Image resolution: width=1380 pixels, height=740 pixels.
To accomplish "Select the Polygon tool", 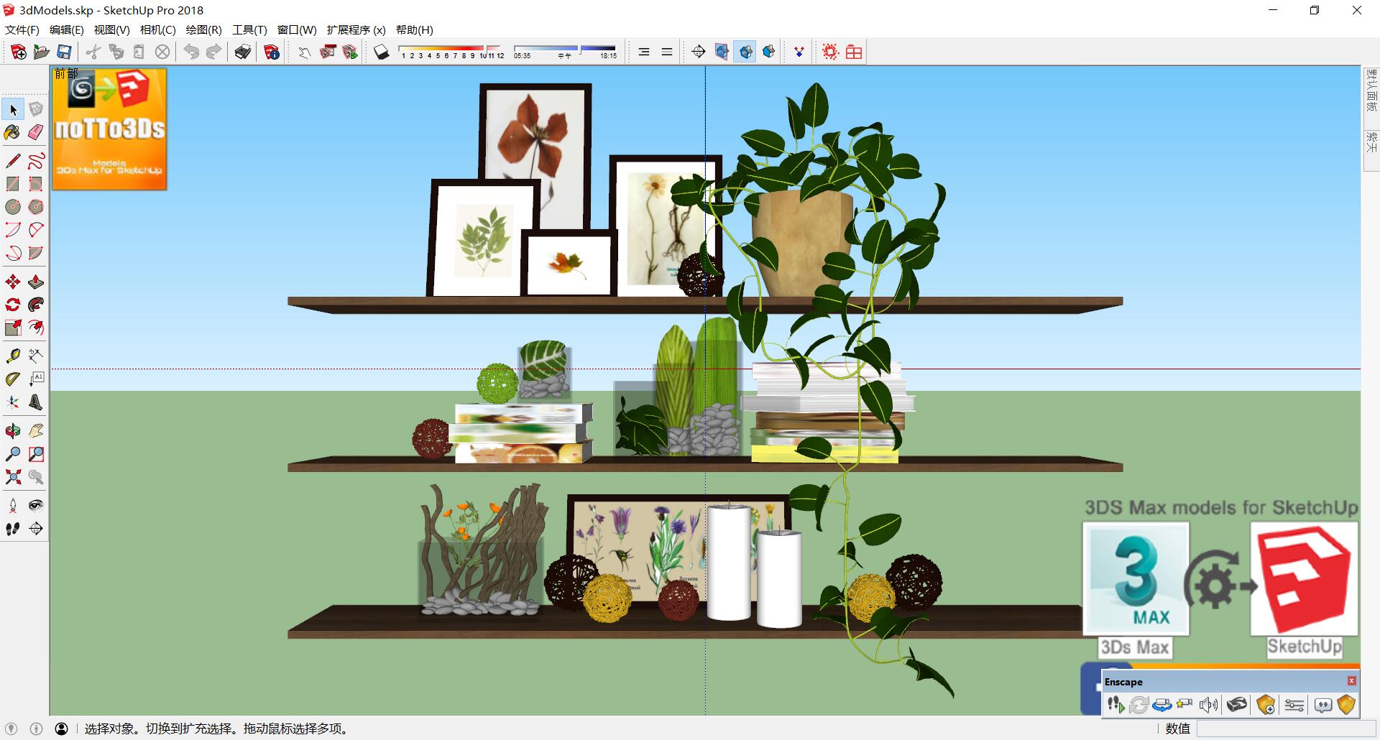I will [x=36, y=207].
